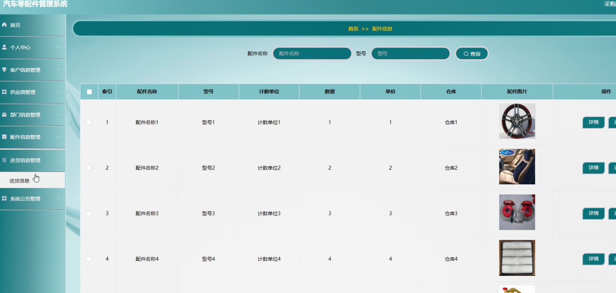Click the home icon beside 首页
Viewport: 616px width, 293px height.
click(5, 25)
